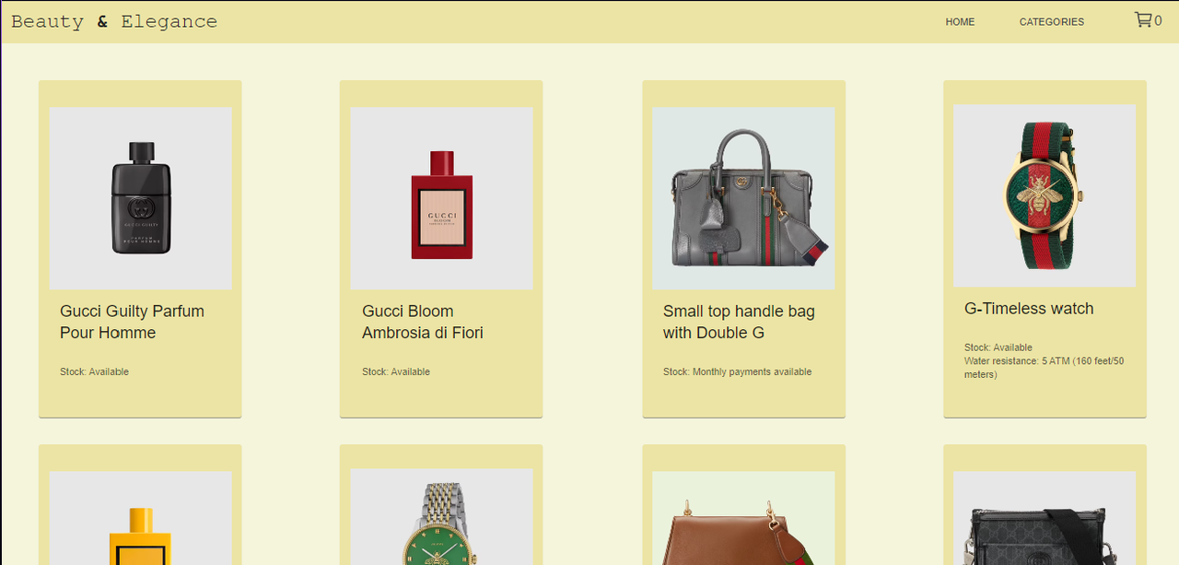1179x565 pixels.
Task: Select Gucci Guilty Parfum Pour Homme title
Action: pyautogui.click(x=132, y=322)
